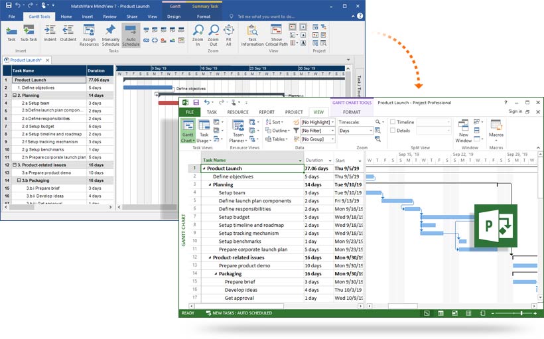Select 2.a Setup team row in MindView
The image size is (544, 339).
click(35, 103)
